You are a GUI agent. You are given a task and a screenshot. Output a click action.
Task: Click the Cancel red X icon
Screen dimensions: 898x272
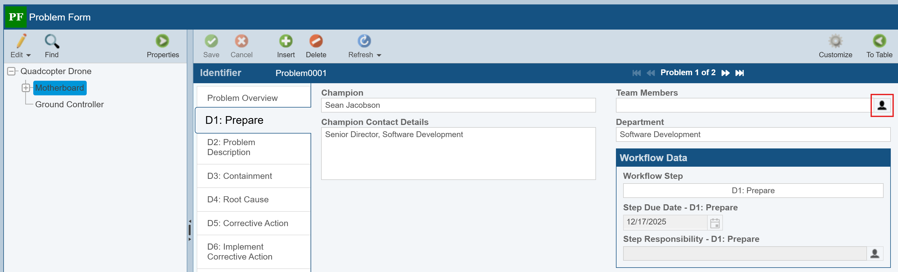point(241,41)
